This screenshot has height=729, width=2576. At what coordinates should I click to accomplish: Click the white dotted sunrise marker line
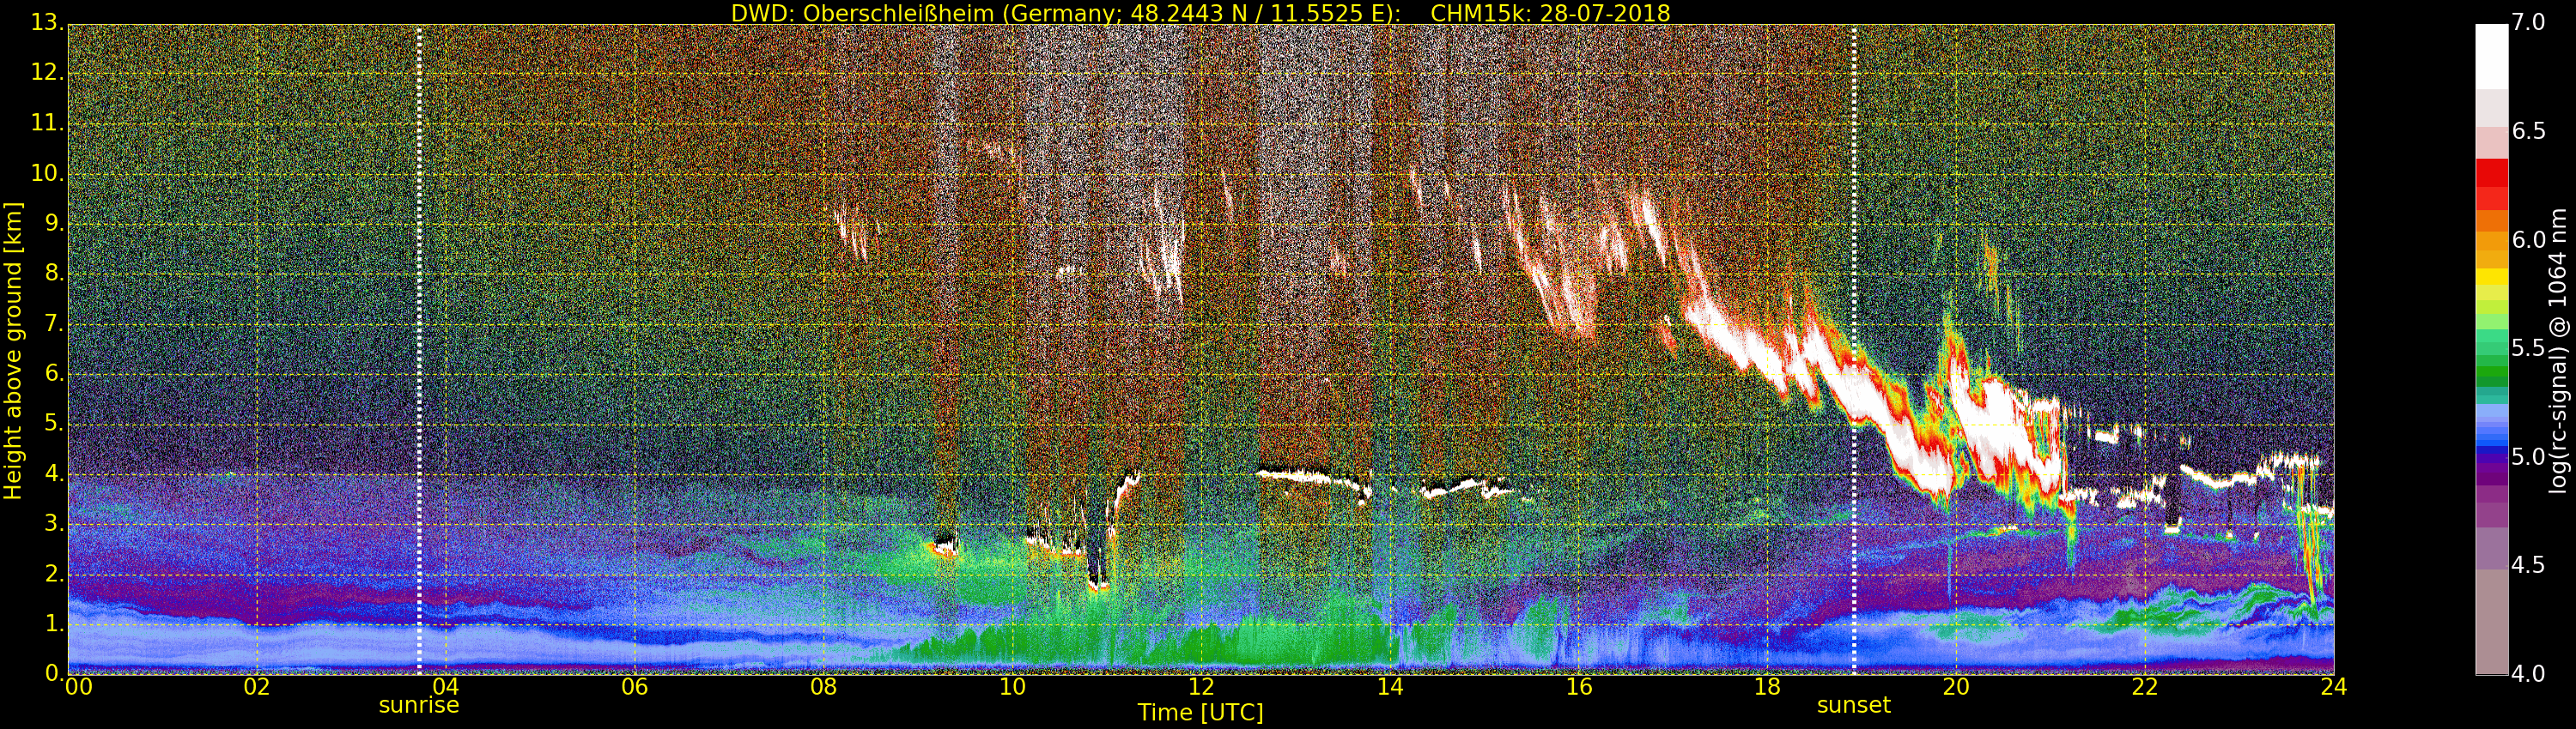point(419,350)
